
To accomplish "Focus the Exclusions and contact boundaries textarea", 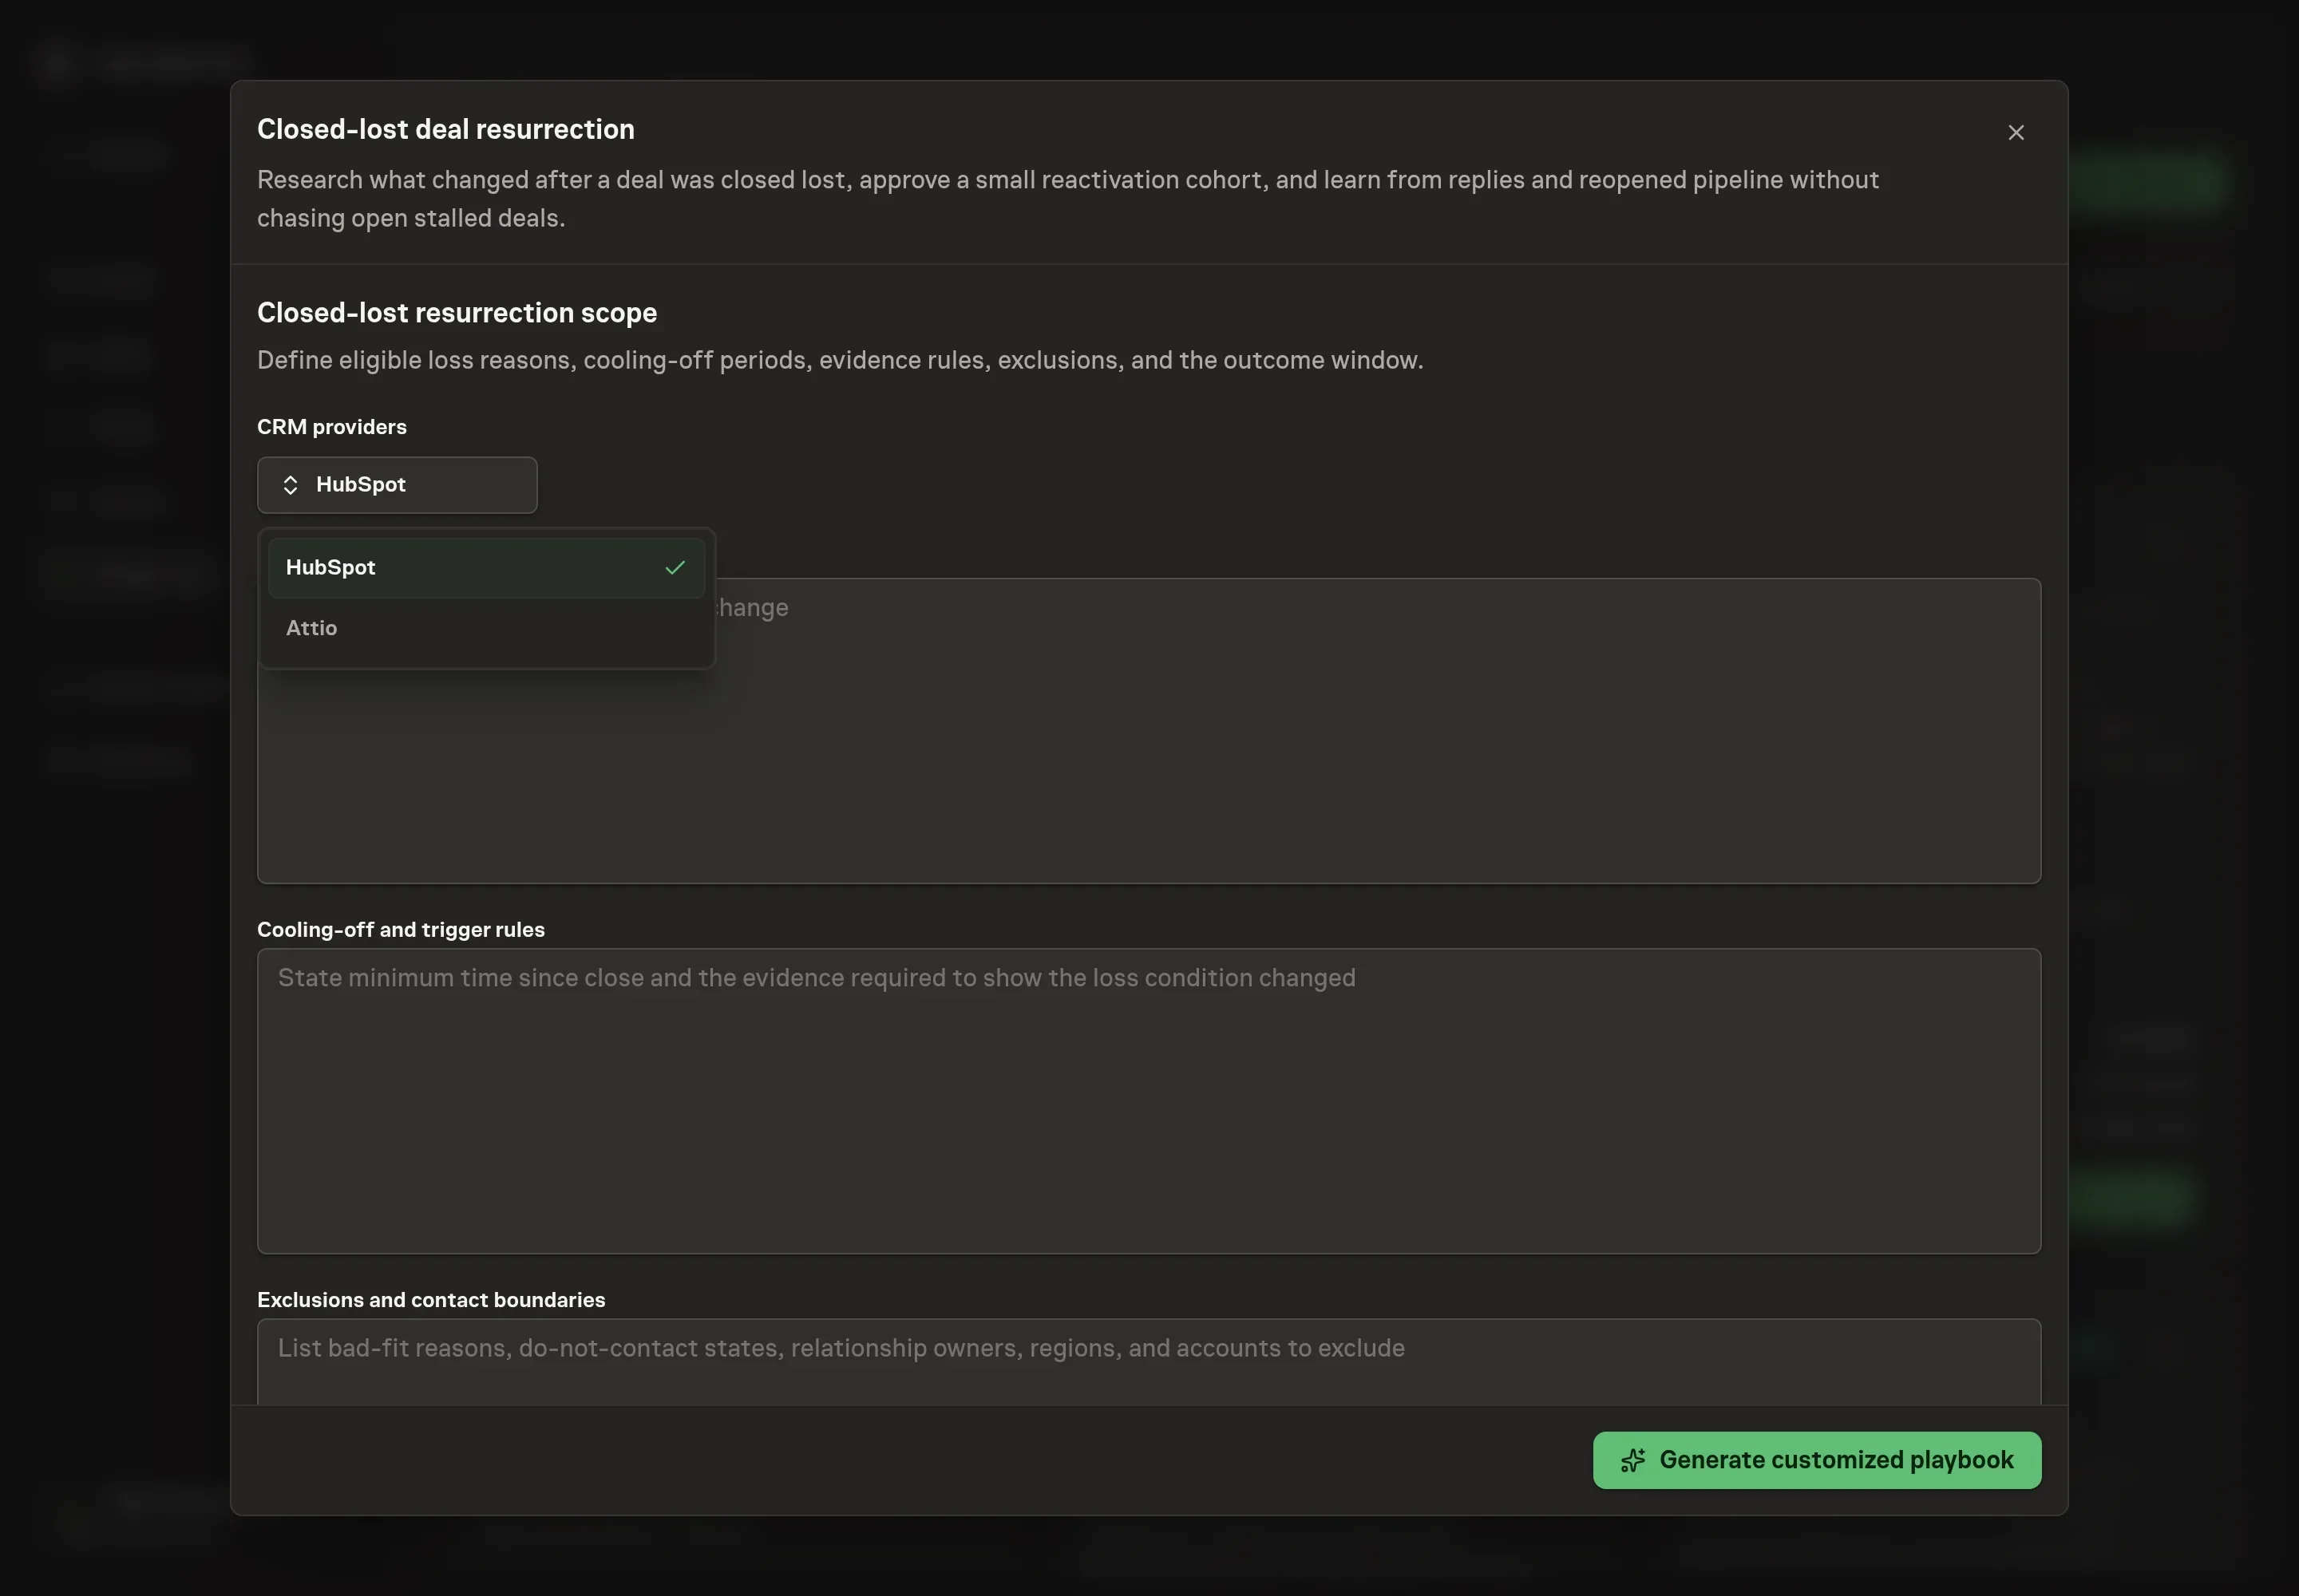I will point(1149,1361).
